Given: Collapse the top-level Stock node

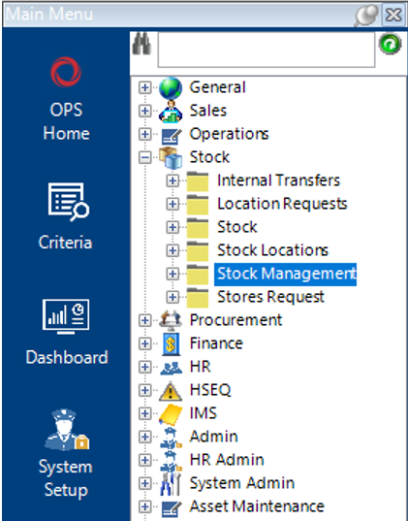Looking at the screenshot, I should click(x=144, y=157).
